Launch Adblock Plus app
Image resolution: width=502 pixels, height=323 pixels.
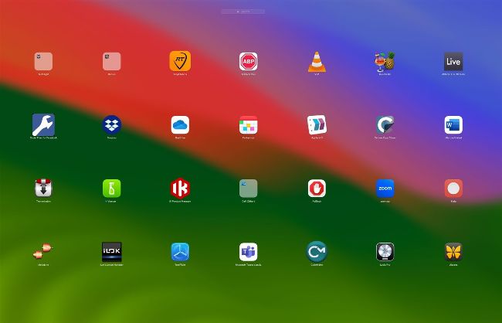(248, 62)
